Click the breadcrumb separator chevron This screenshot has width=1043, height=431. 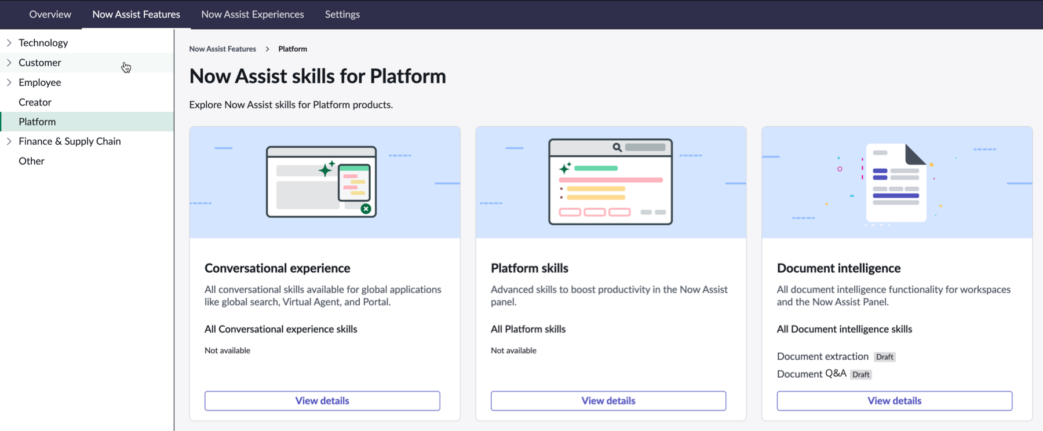(267, 49)
